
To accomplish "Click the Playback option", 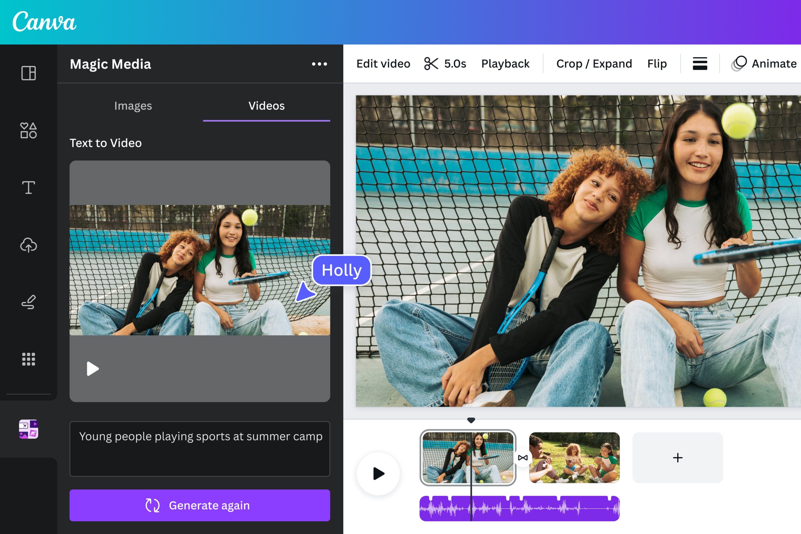I will pos(505,63).
